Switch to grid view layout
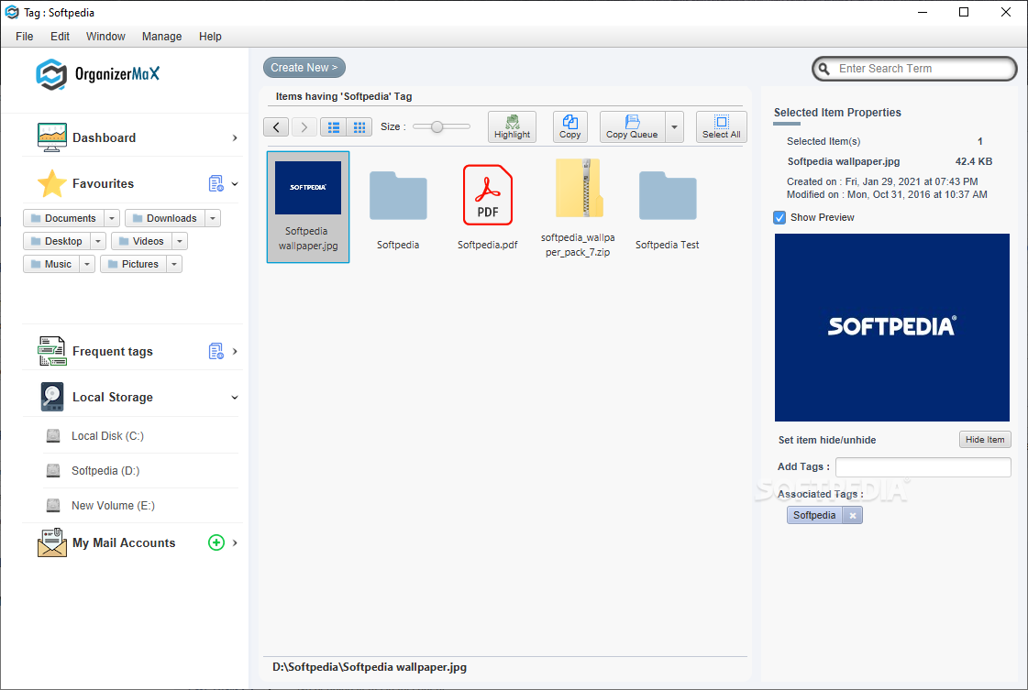The width and height of the screenshot is (1028, 690). tap(359, 127)
